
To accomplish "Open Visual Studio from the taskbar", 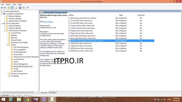I will click(x=35, y=99).
